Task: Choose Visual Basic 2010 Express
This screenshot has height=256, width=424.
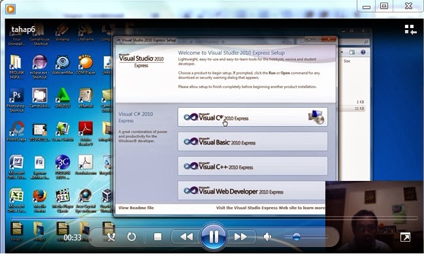Action: point(253,141)
